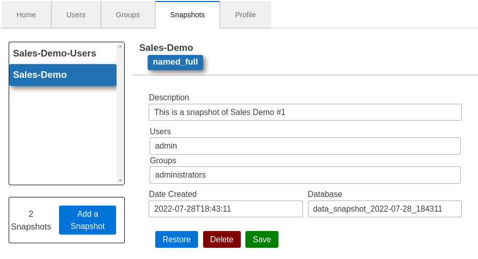The width and height of the screenshot is (478, 259).
Task: Click the snapshot list scroll down arrow
Action: (x=121, y=181)
